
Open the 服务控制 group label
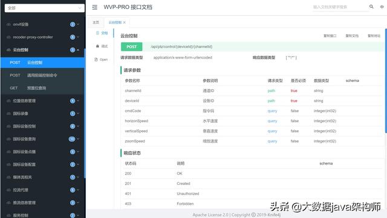click(21, 216)
